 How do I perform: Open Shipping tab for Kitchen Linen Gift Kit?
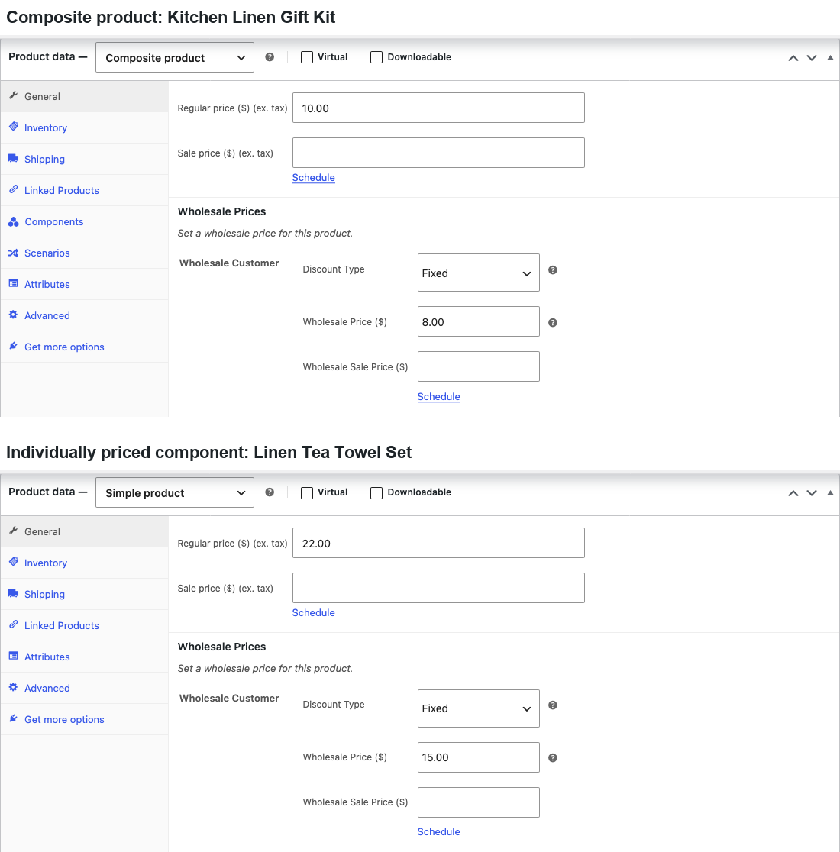85,160
